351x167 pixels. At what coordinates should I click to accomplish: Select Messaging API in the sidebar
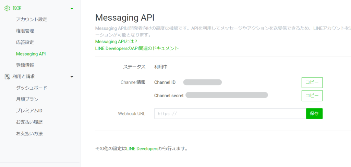(x=31, y=54)
